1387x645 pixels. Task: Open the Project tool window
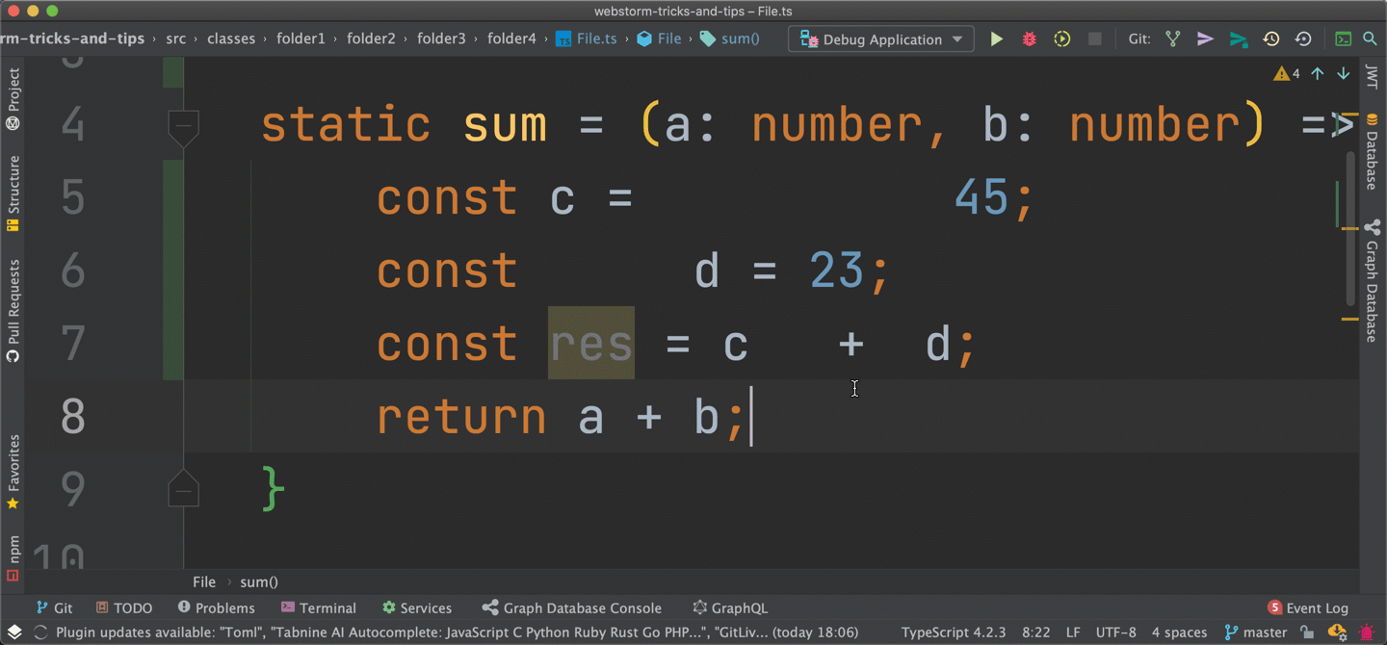click(x=13, y=98)
